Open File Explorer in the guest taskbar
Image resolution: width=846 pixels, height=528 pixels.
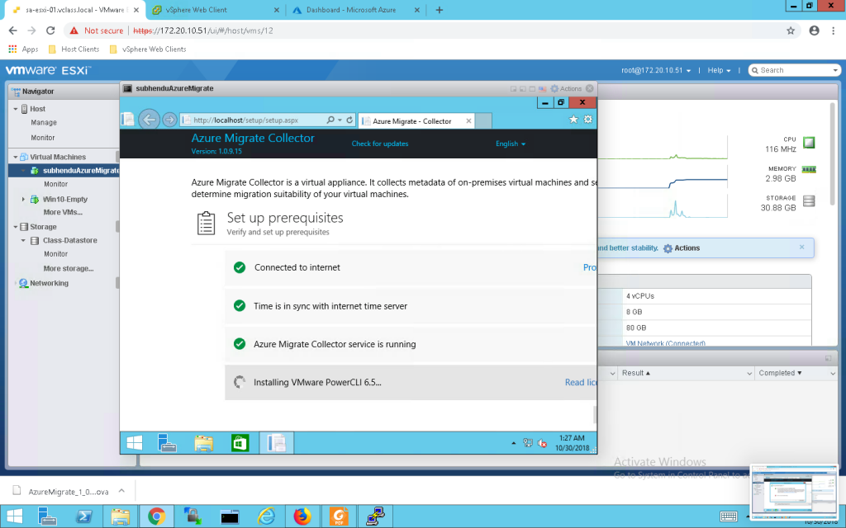tap(203, 443)
